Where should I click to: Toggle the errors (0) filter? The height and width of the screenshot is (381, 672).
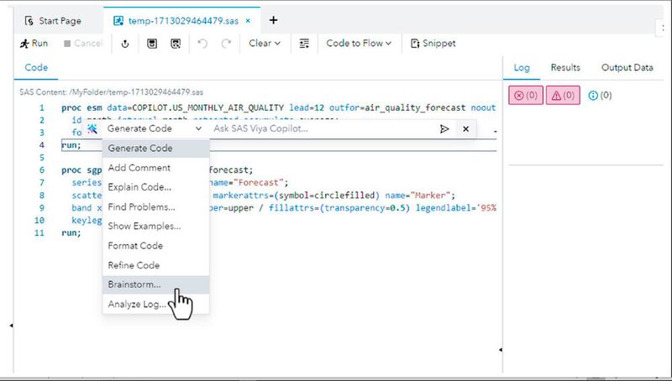coord(526,95)
